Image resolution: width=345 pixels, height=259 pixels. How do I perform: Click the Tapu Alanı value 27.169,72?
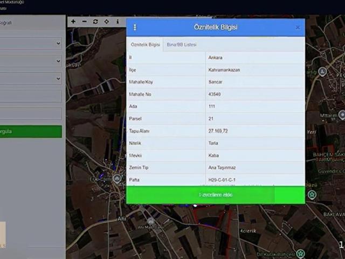coord(218,131)
